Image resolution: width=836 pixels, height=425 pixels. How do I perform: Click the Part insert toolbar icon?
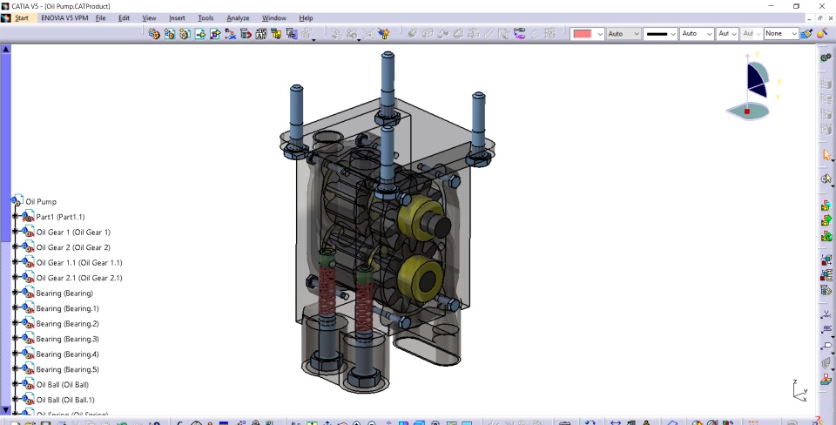[185, 34]
